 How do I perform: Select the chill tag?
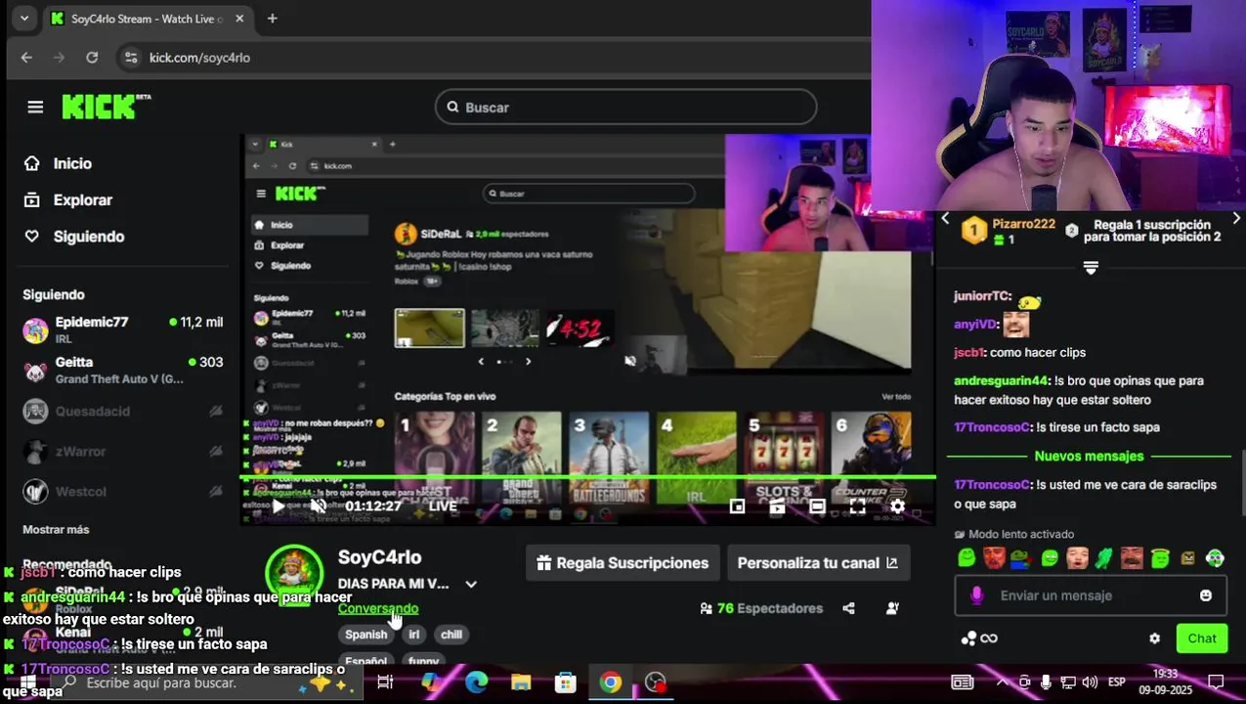tap(451, 635)
